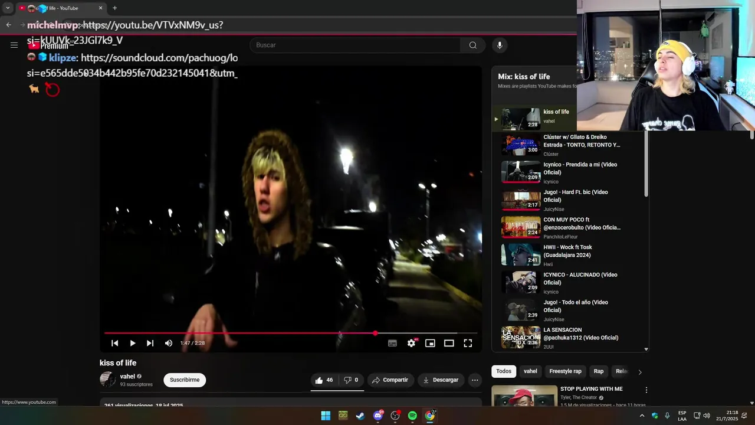Open the Windows Start menu
Screen dimensions: 755x425
click(x=326, y=416)
